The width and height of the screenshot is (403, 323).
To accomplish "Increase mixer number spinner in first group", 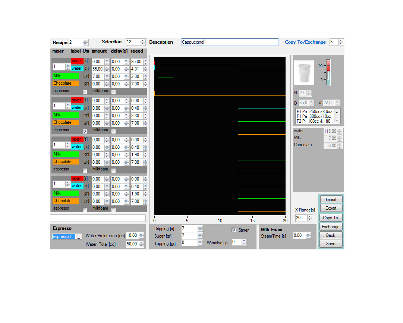I will tap(67, 65).
